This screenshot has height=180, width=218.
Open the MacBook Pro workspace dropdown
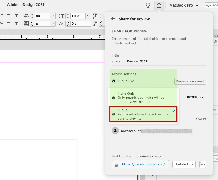coord(184,5)
